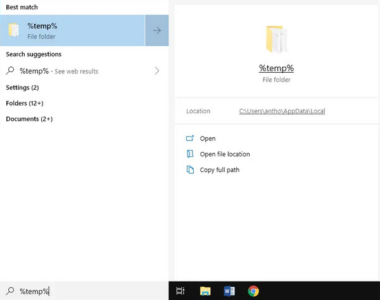
Task: Click the search magnifier icon in the taskbar box
Action: point(10,291)
